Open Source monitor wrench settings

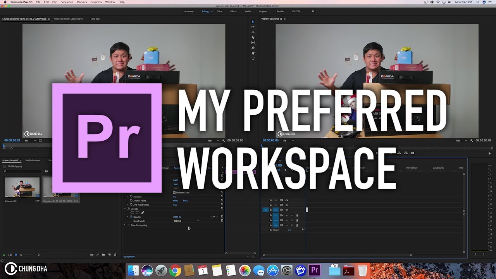[x=223, y=140]
